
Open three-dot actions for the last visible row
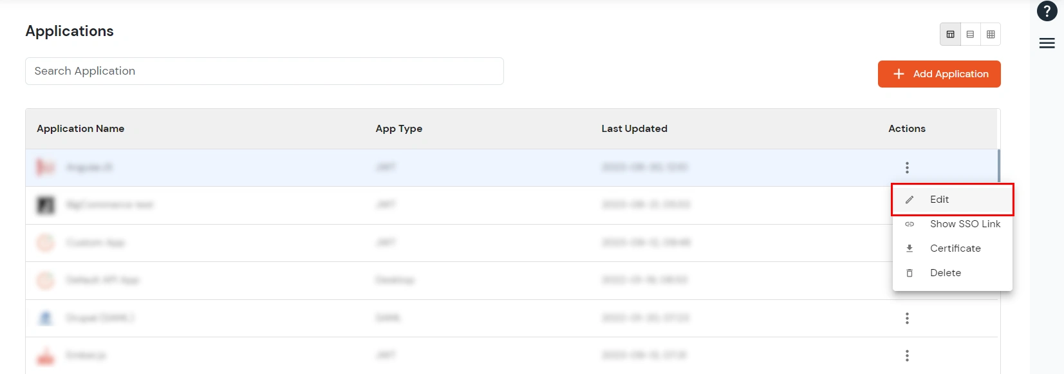pyautogui.click(x=907, y=355)
